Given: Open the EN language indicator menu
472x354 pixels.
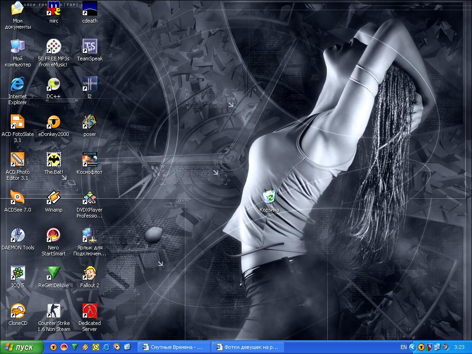Looking at the screenshot, I should [x=403, y=347].
